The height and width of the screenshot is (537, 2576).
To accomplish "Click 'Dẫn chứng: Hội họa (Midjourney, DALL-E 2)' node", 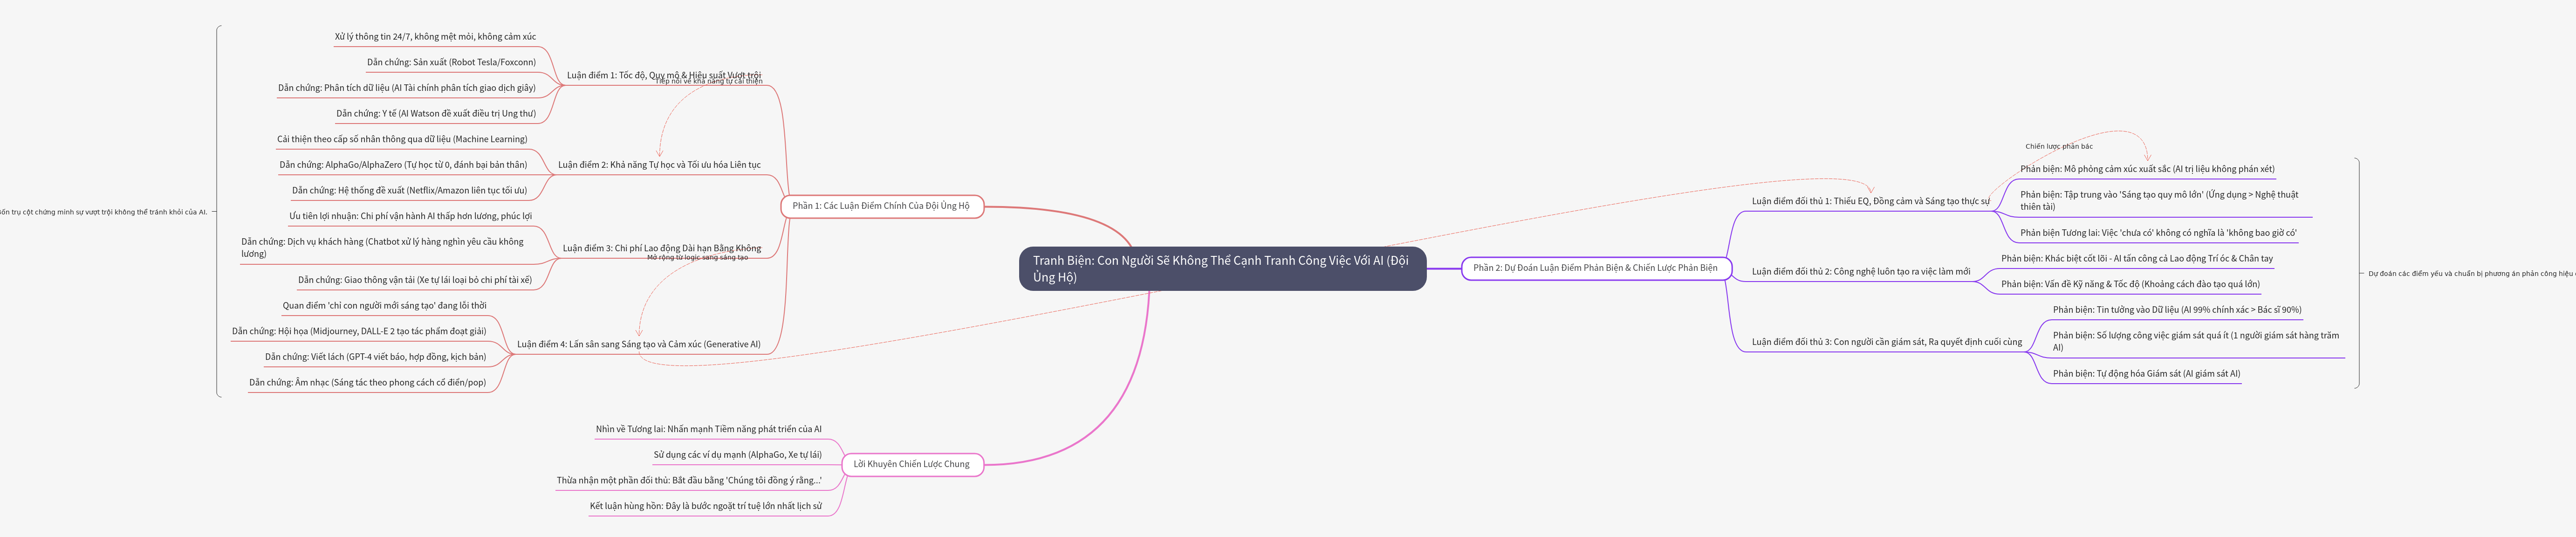I will point(359,331).
